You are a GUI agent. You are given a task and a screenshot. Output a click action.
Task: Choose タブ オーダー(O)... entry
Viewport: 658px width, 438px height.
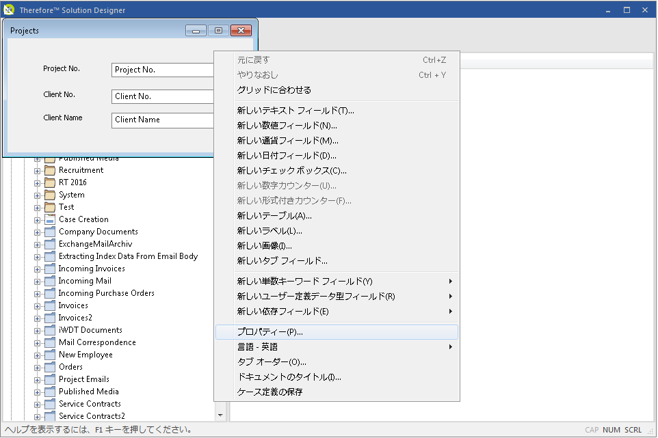337,362
